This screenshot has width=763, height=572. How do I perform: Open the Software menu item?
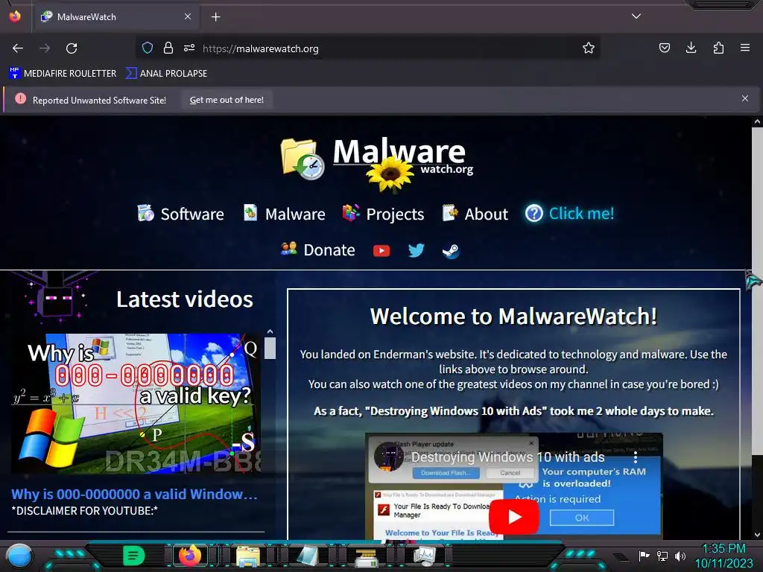coord(181,214)
